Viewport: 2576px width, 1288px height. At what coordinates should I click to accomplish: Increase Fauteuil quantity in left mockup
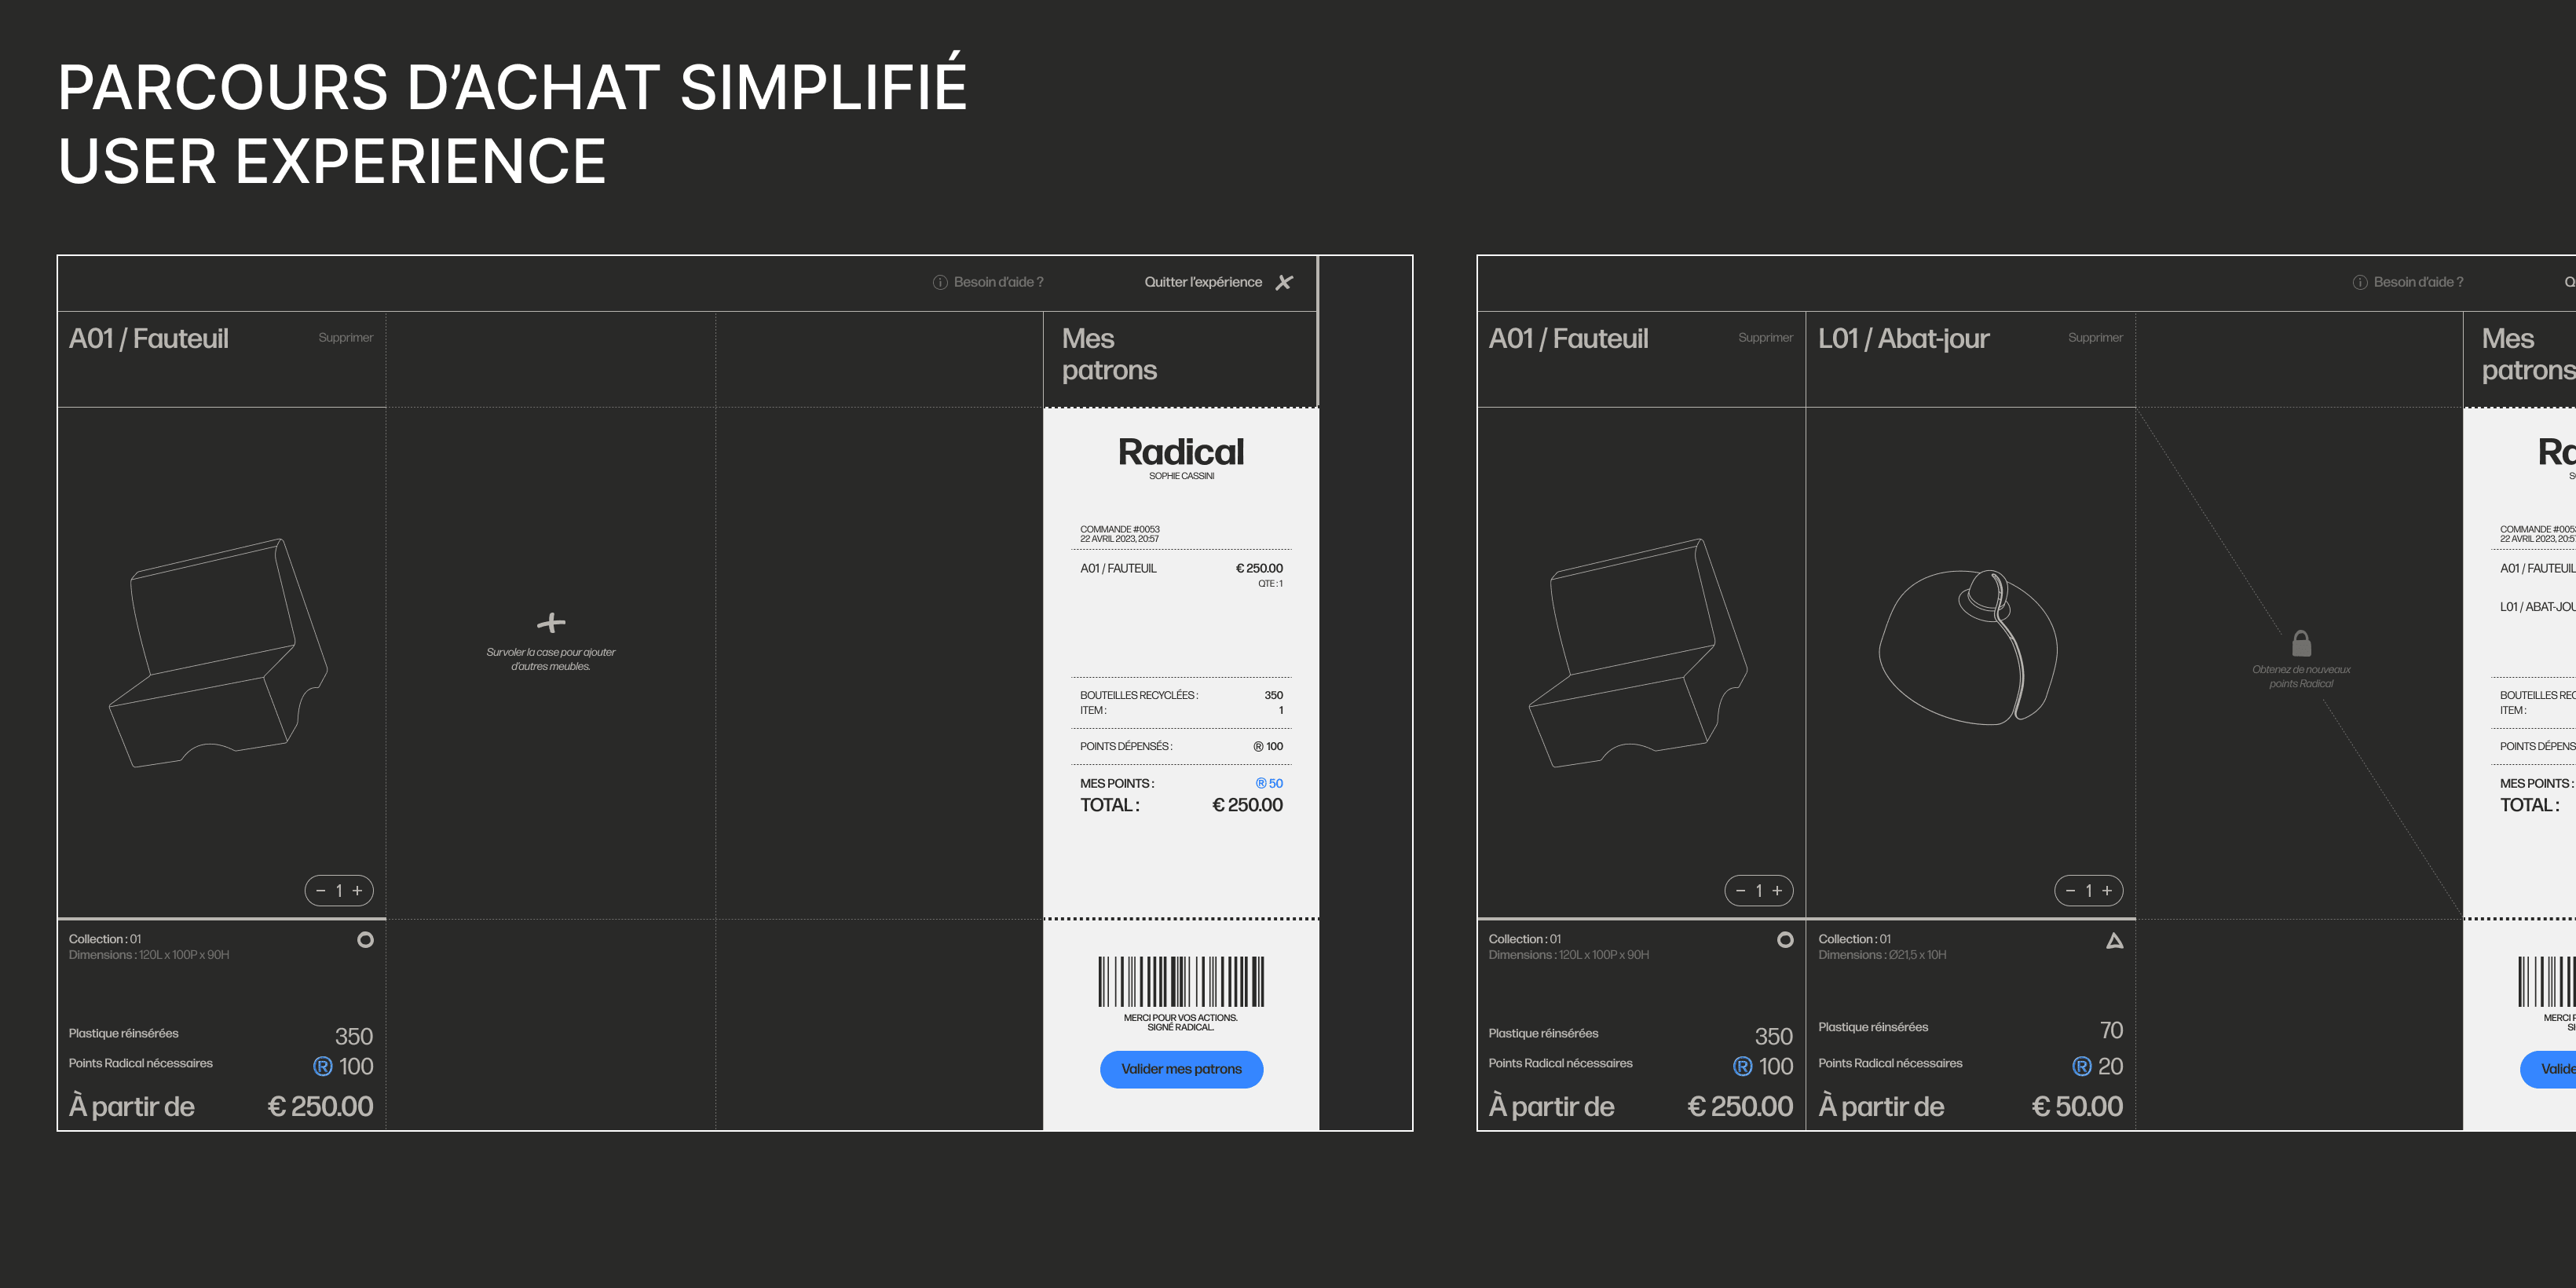click(357, 891)
